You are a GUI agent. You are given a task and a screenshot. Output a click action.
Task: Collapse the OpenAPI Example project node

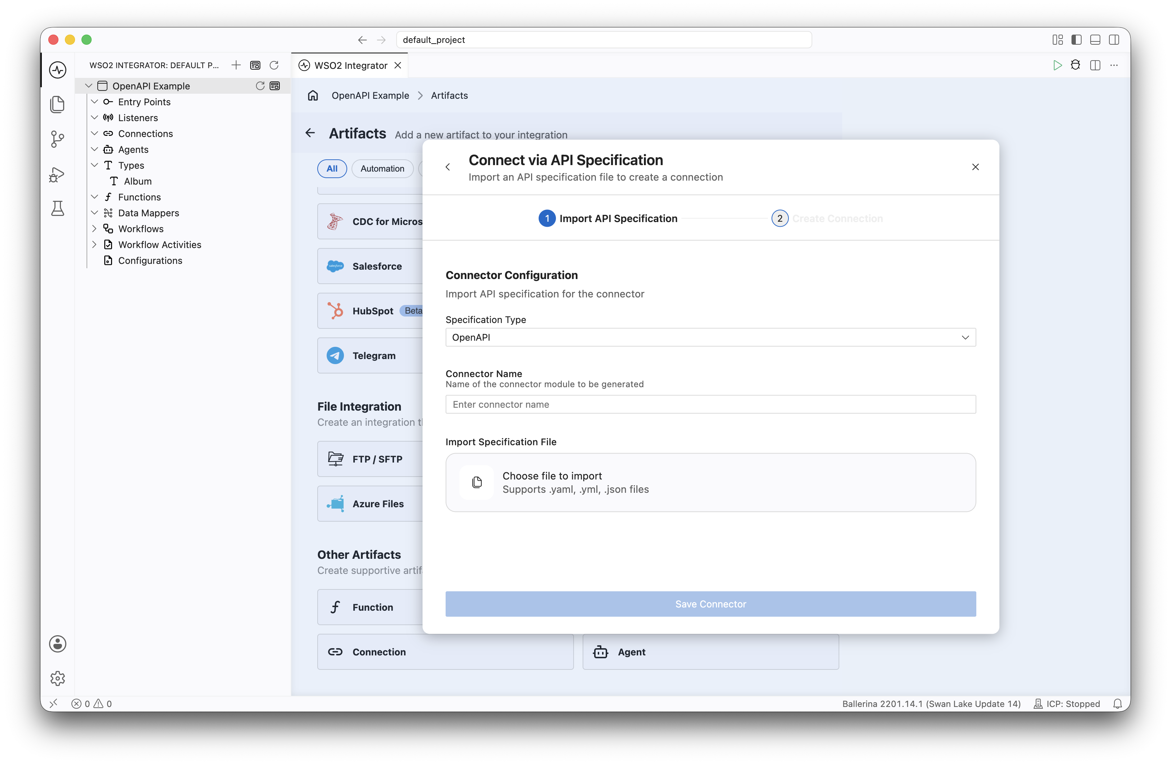pos(89,85)
